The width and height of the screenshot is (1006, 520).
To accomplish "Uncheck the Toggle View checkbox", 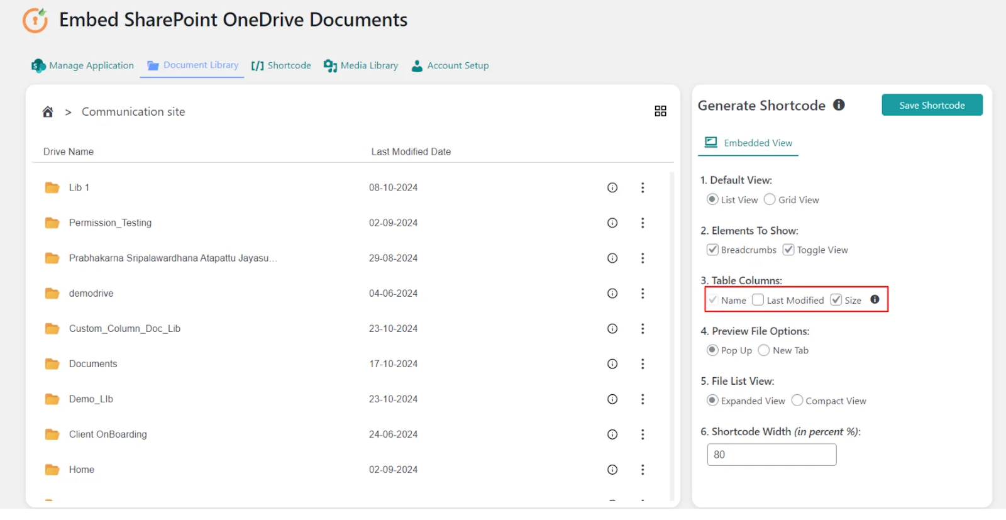I will tap(788, 250).
